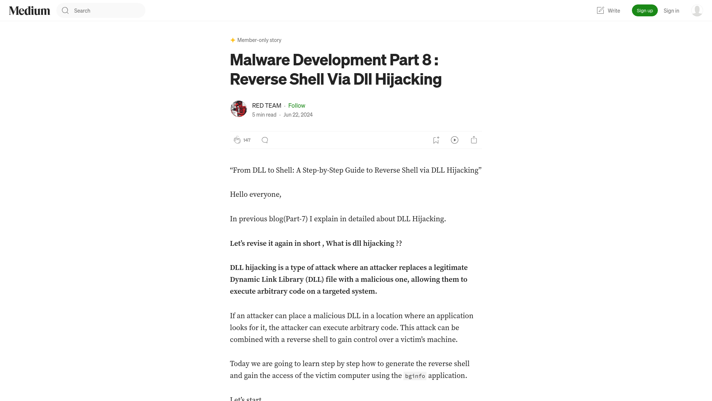
Task: Click the user profile avatar icon
Action: click(696, 10)
